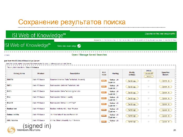This screenshot has width=183, height=137.
Task: Open Settings for BSUCS history
Action: [132, 104]
